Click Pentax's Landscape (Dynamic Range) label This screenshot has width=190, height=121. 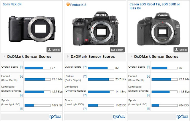click(75, 89)
